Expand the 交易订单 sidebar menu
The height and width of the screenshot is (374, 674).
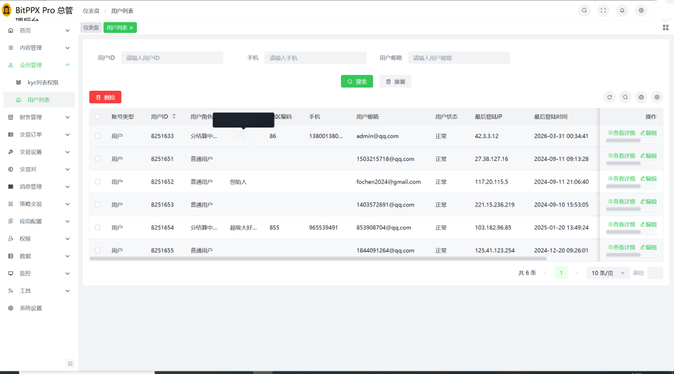(39, 134)
